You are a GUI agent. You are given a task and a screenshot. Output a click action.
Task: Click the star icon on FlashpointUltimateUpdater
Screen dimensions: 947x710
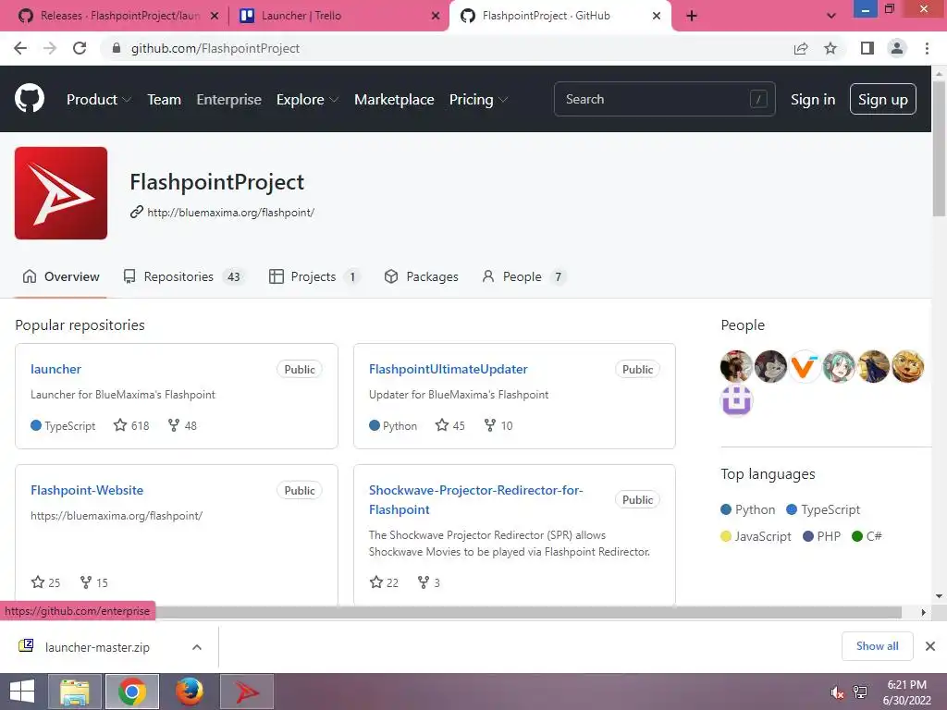[x=442, y=425]
